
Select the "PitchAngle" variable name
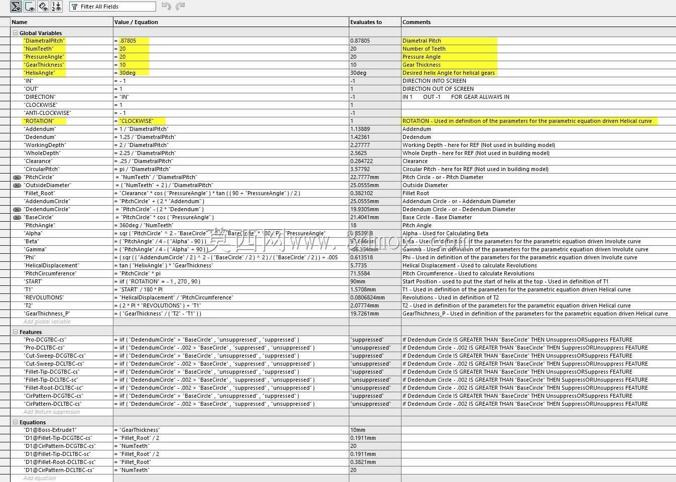39,226
